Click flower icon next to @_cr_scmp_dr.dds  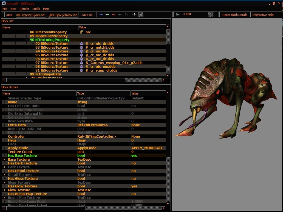(81, 70)
